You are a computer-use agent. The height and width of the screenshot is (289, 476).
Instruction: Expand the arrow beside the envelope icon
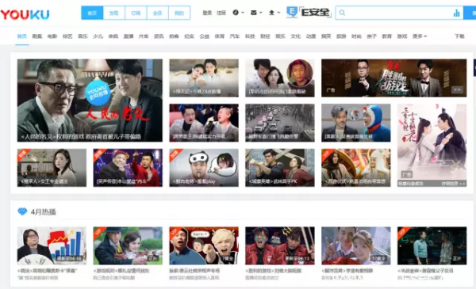[260, 13]
